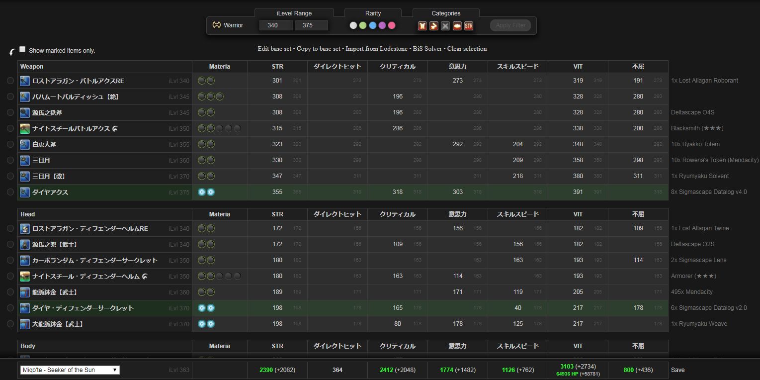Click the Copy to base set link
This screenshot has width=760, height=380.
point(319,49)
